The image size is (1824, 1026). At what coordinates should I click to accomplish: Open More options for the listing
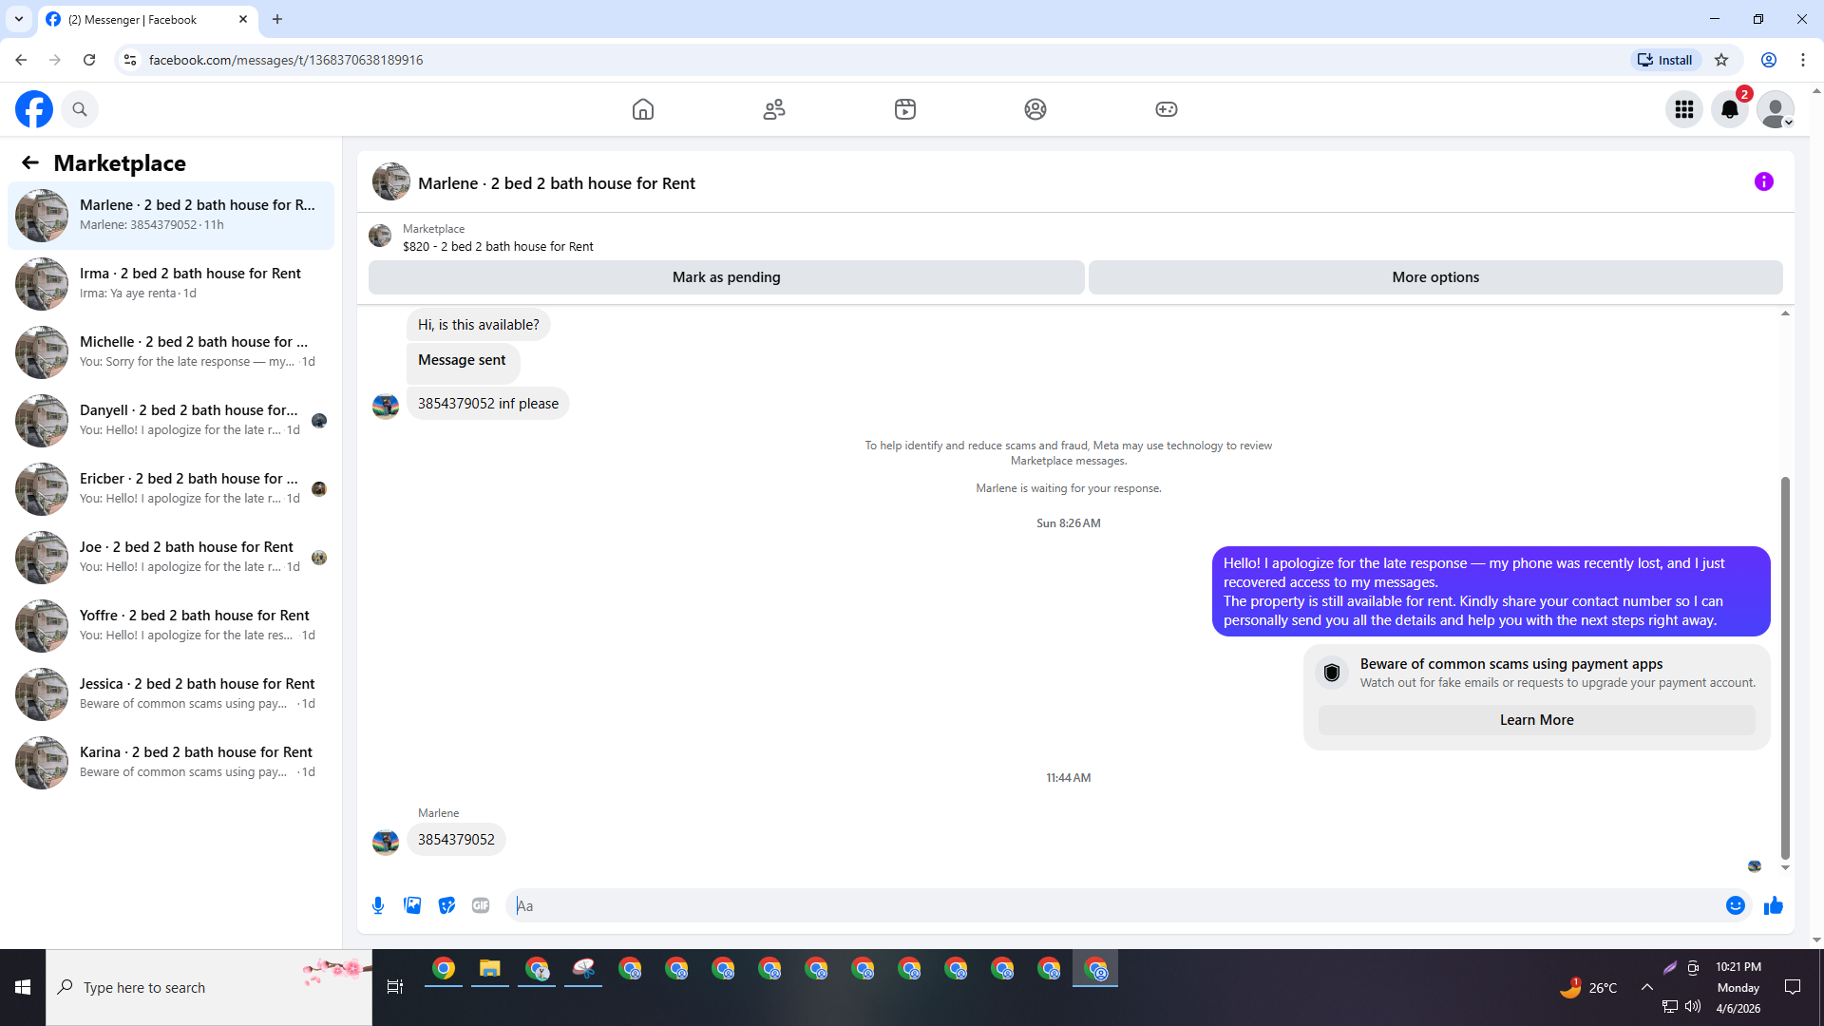click(1435, 277)
